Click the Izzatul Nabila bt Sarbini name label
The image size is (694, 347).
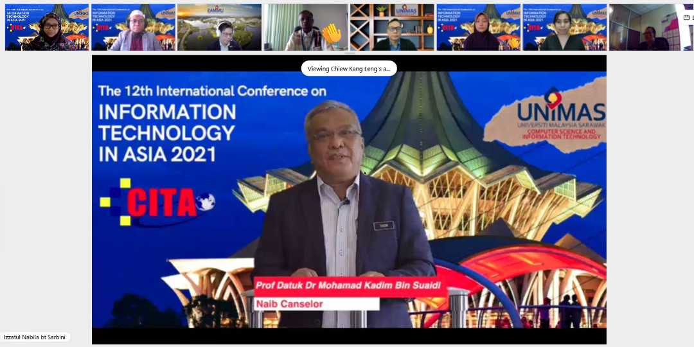click(36, 337)
